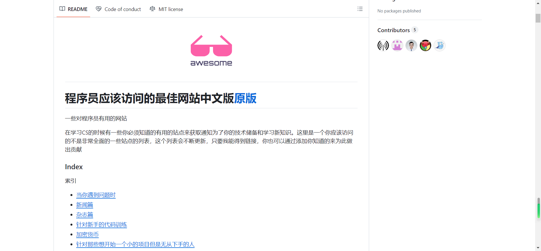
Task: Switch to Code of conduct tab
Action: [118, 9]
